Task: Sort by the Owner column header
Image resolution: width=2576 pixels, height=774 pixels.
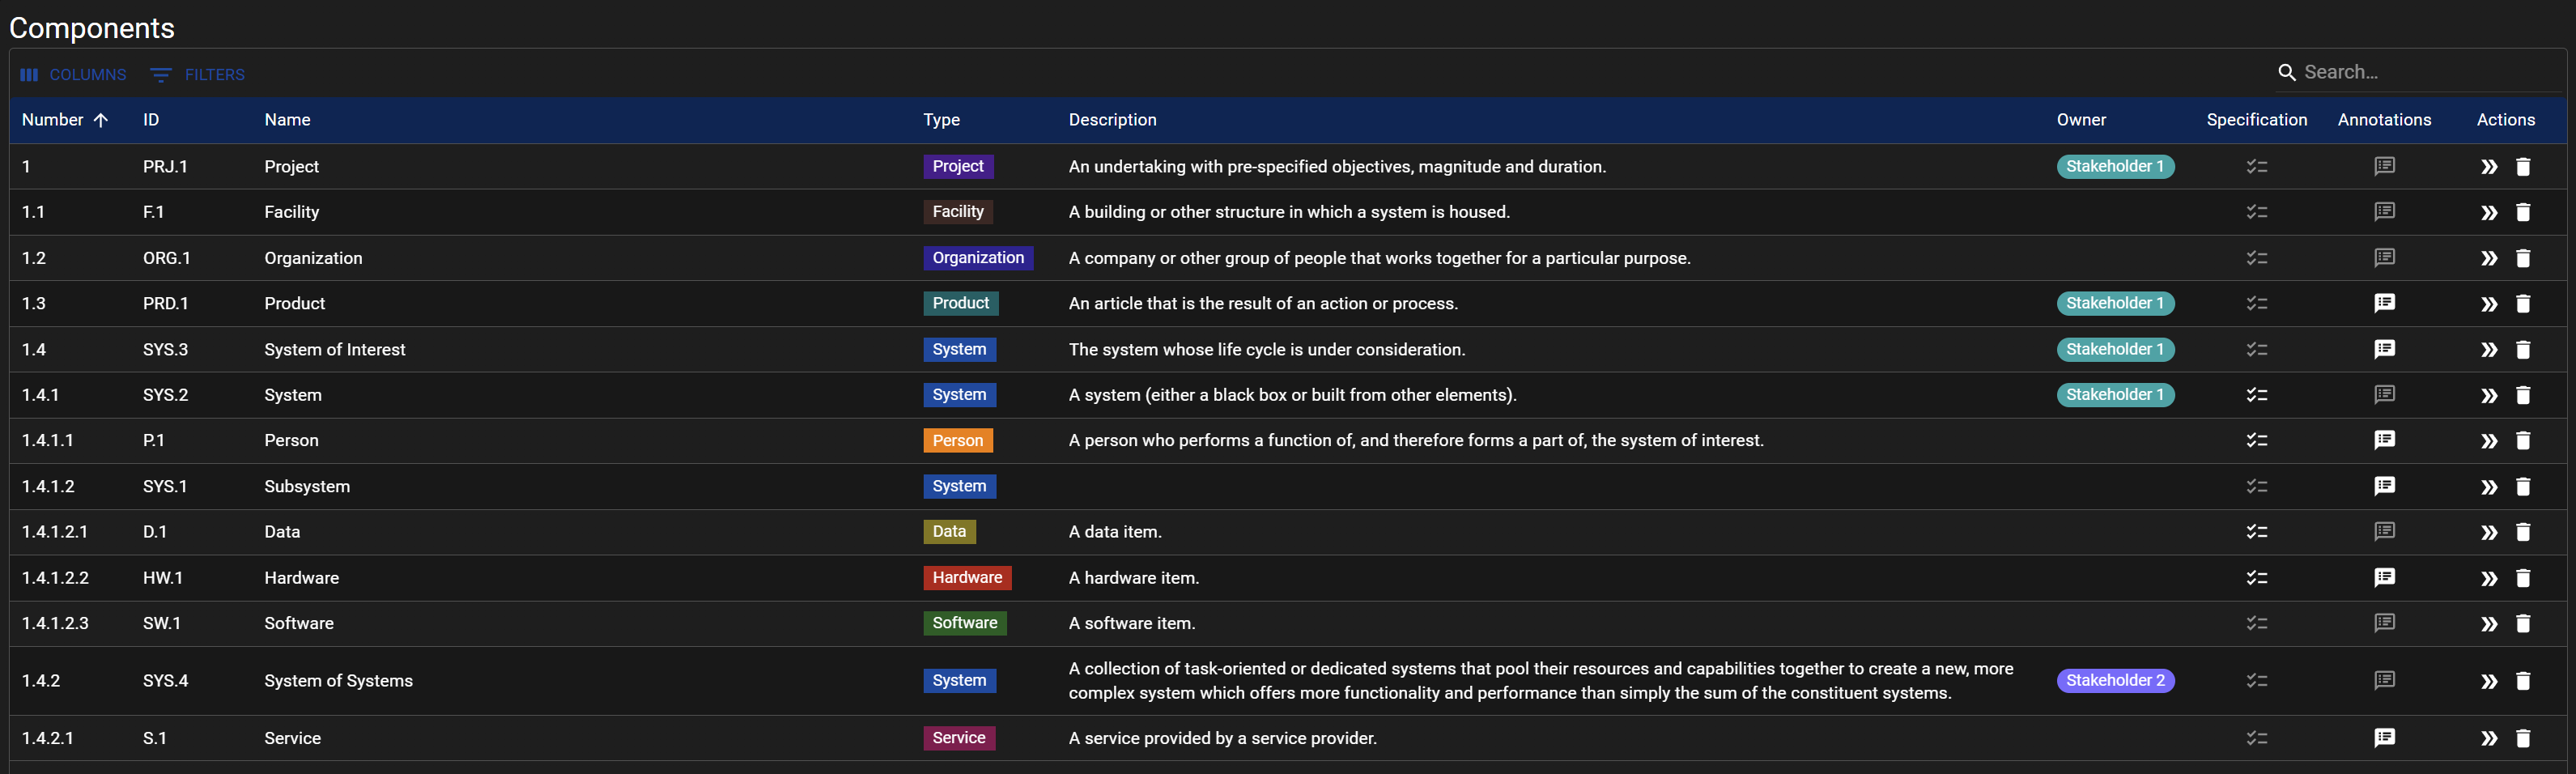Action: click(x=2081, y=120)
